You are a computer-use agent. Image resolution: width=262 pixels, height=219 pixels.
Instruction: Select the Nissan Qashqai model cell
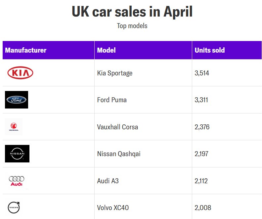coord(119,154)
